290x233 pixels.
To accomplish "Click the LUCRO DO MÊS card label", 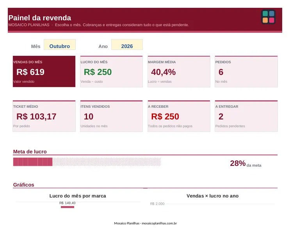I will (x=94, y=62).
